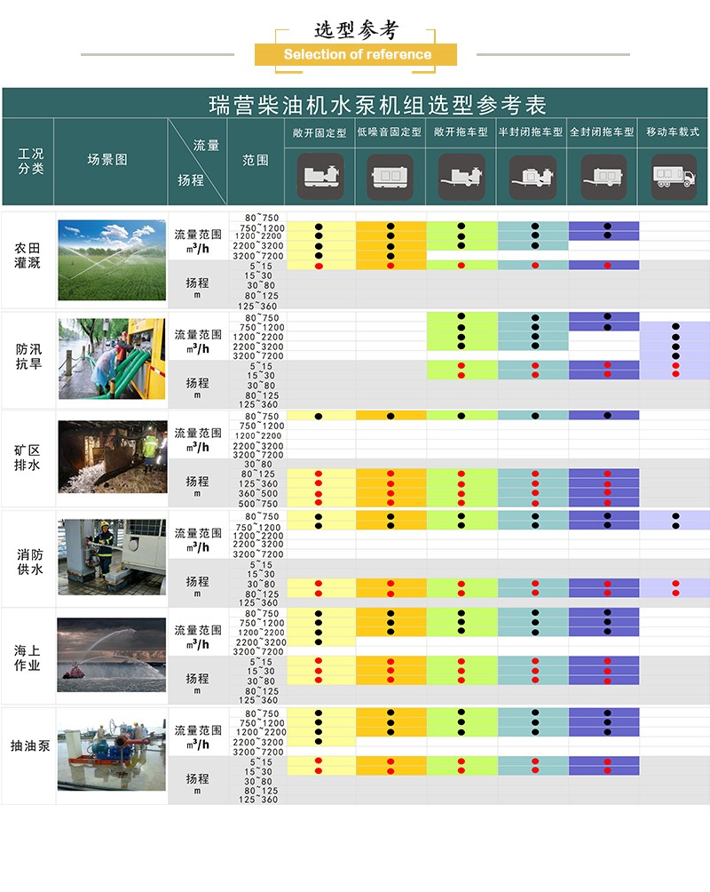The image size is (710, 892).
Task: Click 扬程 m label in the 消防供水 row
Action: [197, 586]
